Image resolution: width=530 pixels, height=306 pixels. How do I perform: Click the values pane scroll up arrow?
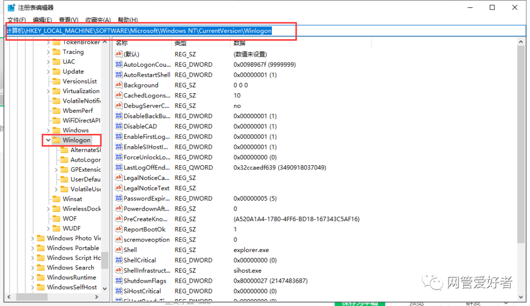coord(521,42)
